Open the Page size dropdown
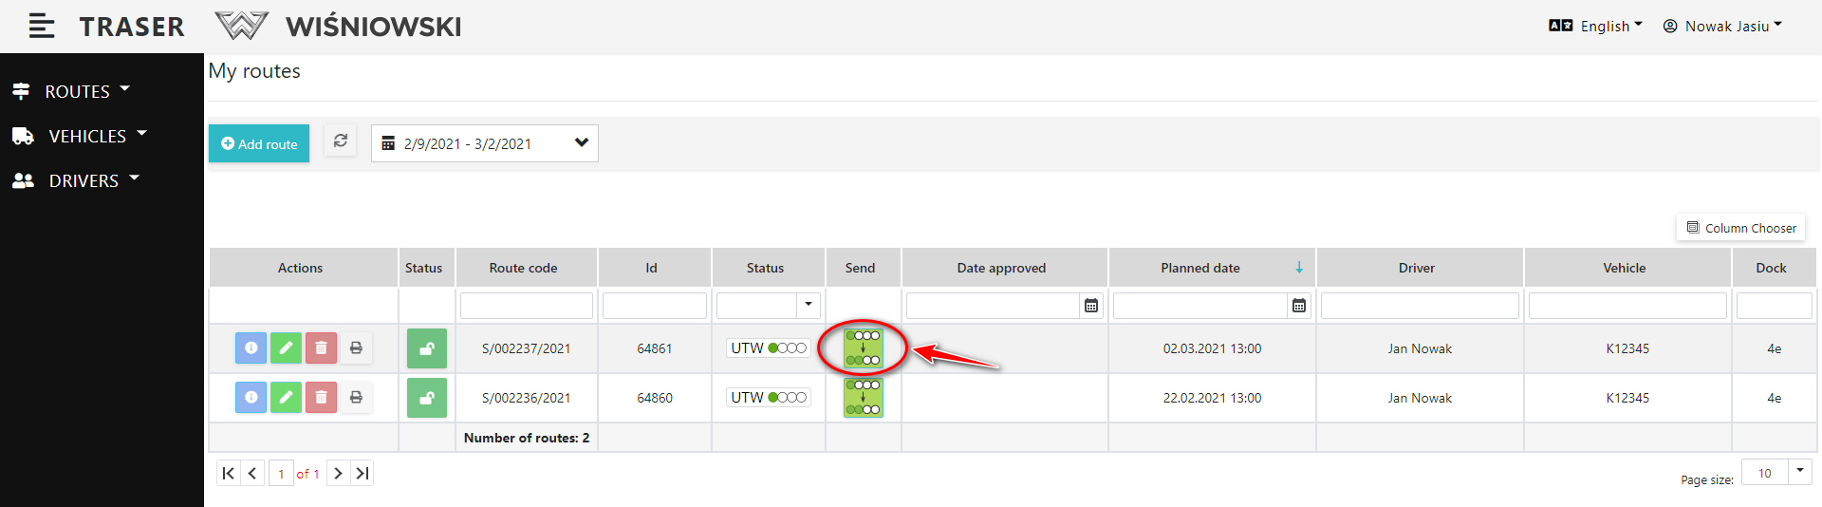This screenshot has height=507, width=1822. click(x=1799, y=472)
